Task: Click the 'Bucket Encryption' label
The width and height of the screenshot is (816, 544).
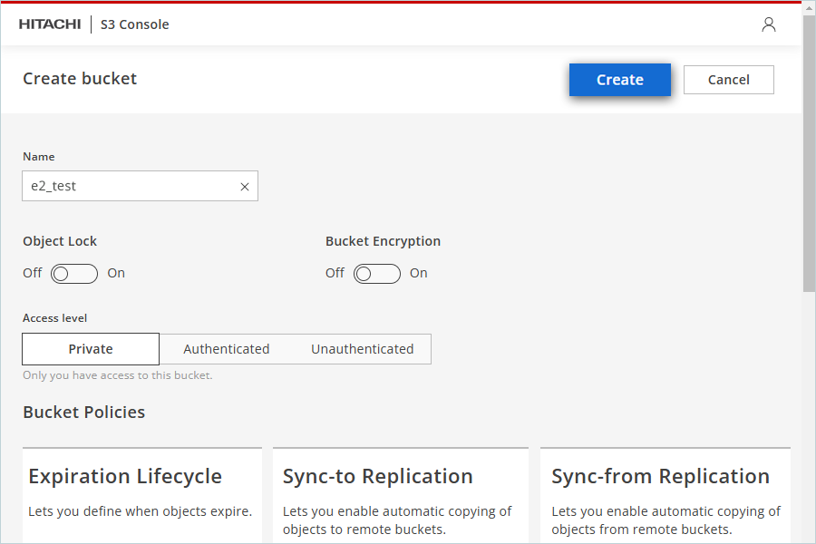Action: [383, 241]
